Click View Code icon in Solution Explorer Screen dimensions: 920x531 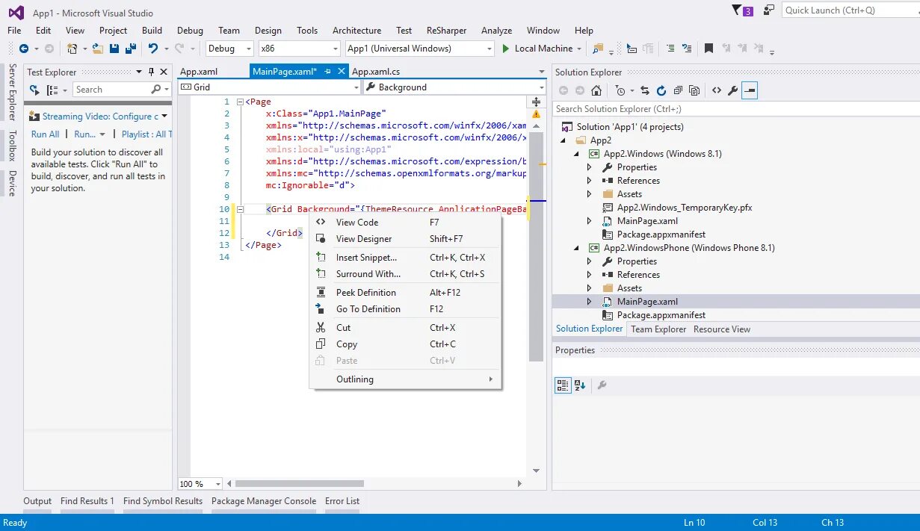pyautogui.click(x=716, y=90)
